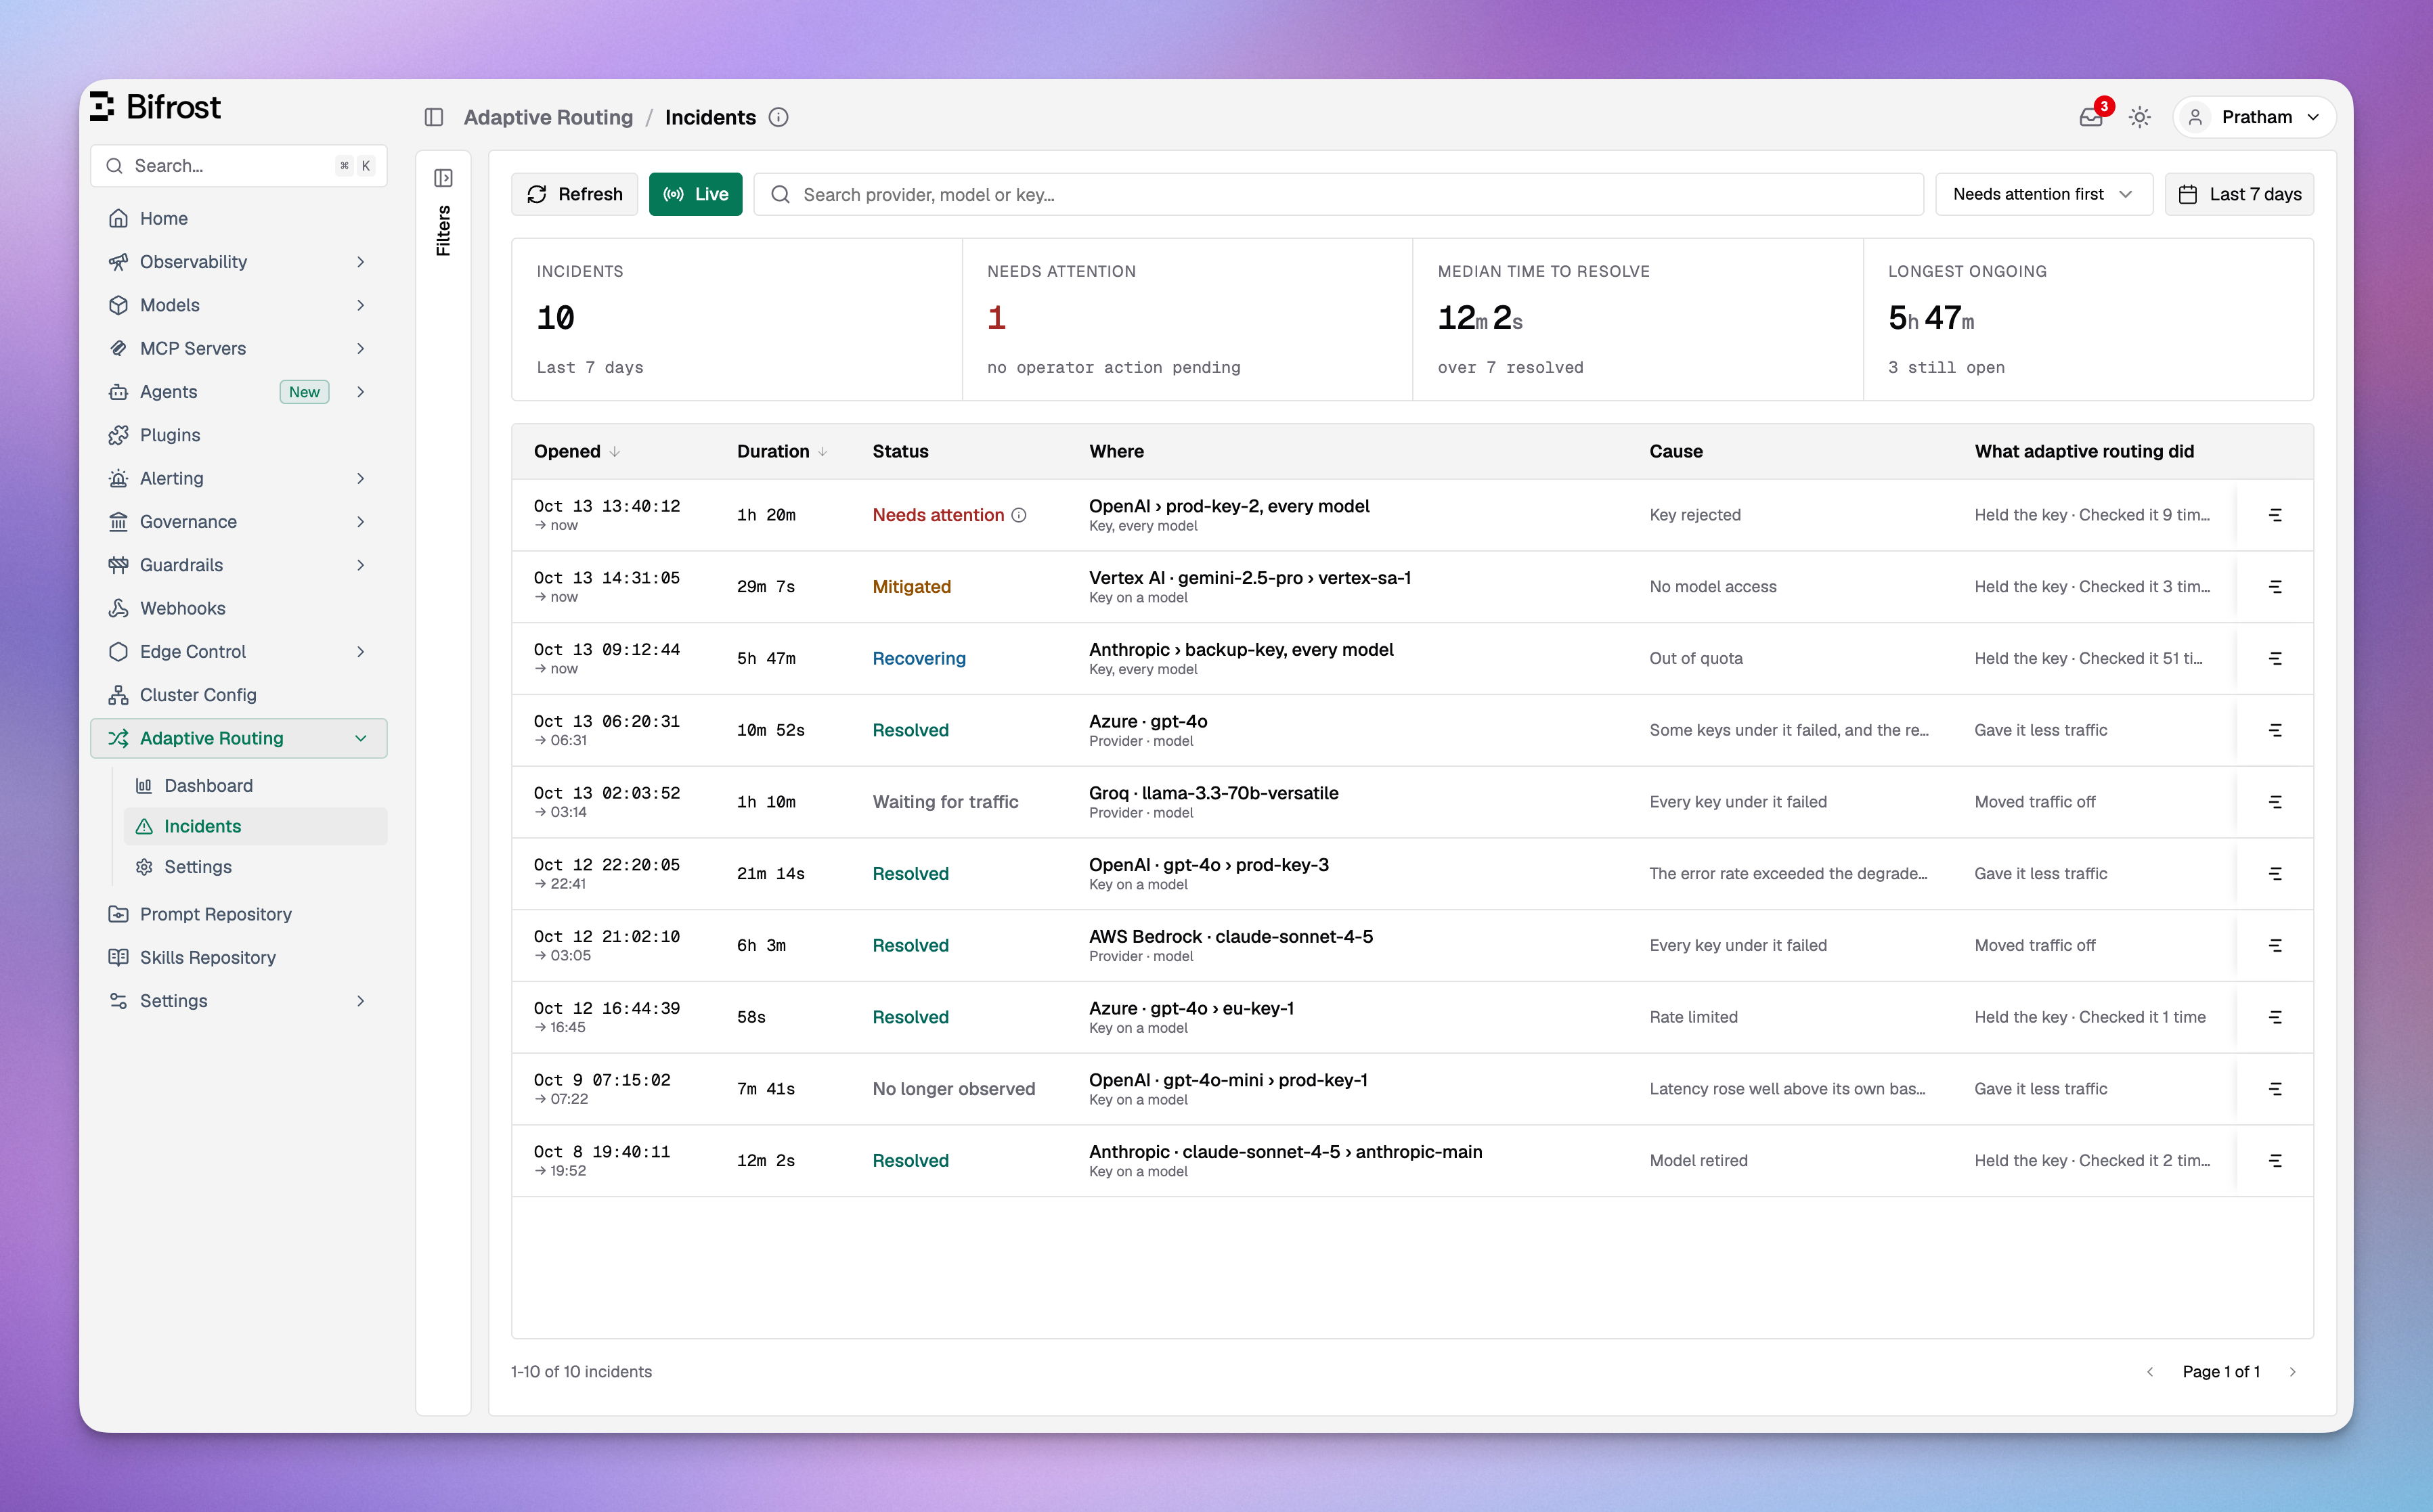The image size is (2433, 1512).
Task: Open Settings under Adaptive Routing
Action: (255, 867)
